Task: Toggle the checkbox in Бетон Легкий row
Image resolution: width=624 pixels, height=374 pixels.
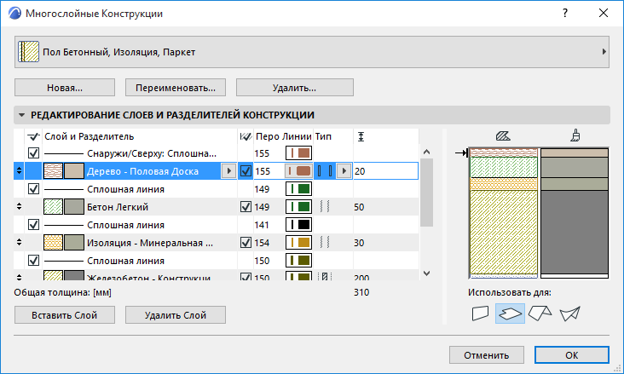Action: click(x=246, y=207)
